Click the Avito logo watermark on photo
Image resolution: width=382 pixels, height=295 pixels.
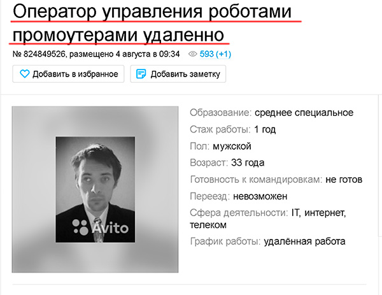point(101,227)
